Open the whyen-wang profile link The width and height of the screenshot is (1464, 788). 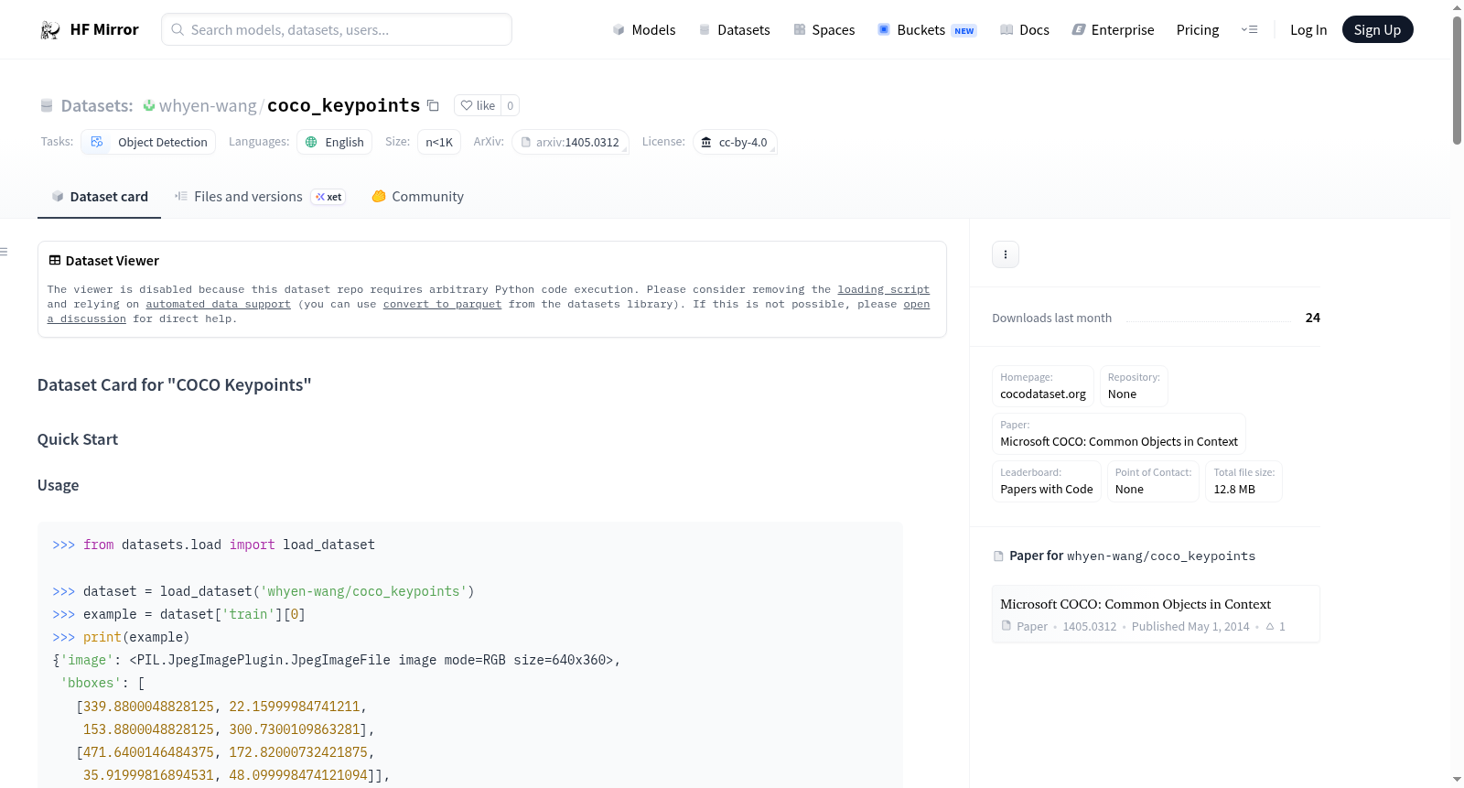point(208,106)
